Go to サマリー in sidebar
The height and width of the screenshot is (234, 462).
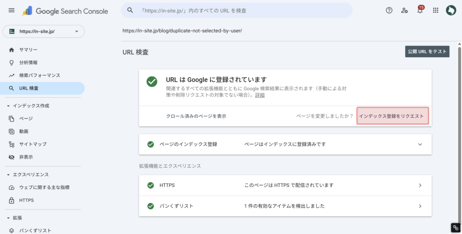(28, 49)
